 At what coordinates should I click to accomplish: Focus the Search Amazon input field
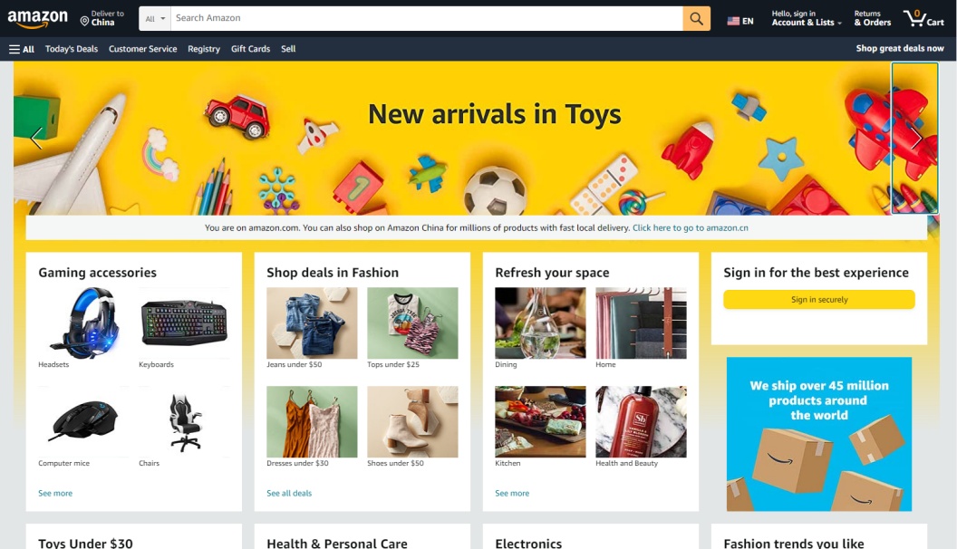pos(427,18)
